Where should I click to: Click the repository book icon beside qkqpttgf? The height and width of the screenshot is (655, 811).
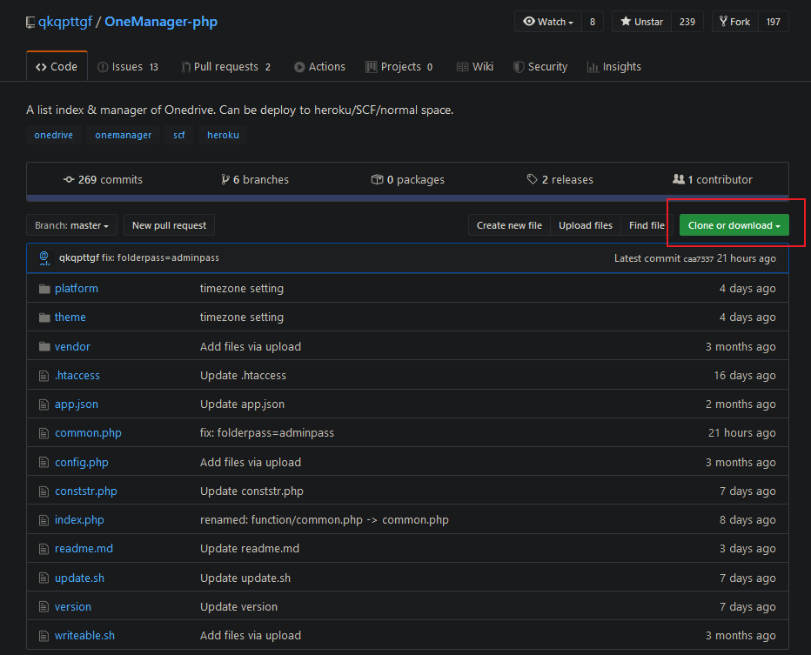(x=30, y=23)
